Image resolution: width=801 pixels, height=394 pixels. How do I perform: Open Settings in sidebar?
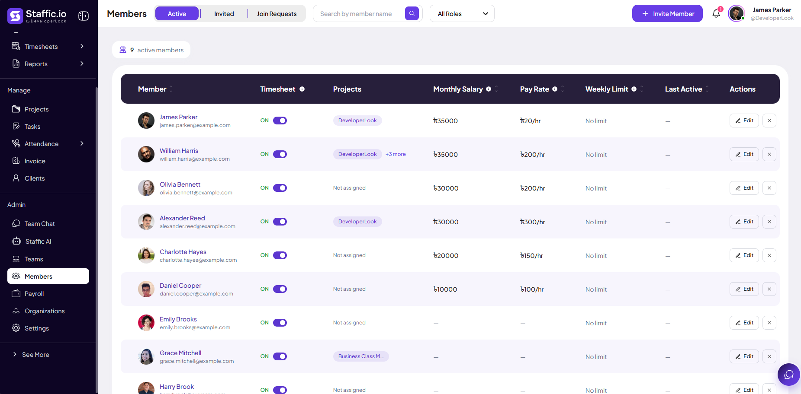tap(48, 328)
